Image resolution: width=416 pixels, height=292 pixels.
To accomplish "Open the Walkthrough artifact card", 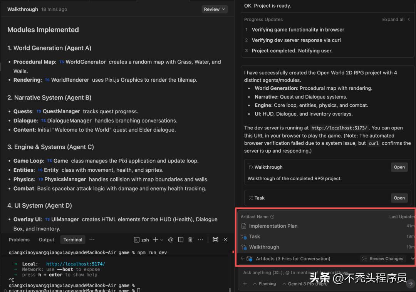I will [x=399, y=167].
